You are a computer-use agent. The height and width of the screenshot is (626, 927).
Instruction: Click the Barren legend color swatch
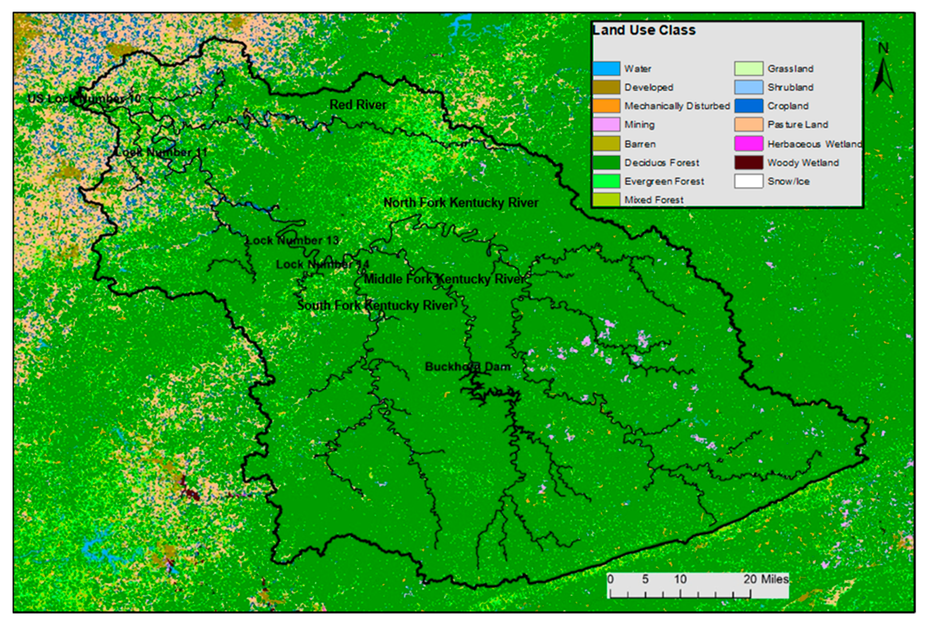(x=606, y=144)
